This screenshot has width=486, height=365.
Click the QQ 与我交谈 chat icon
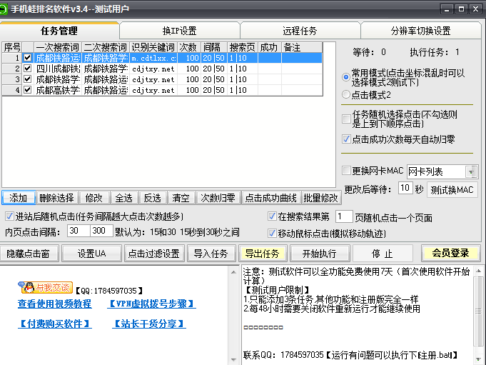(45, 287)
